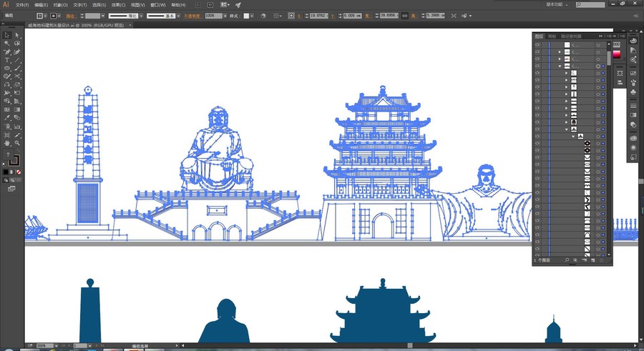Open the 文件(F) menu
Image resolution: width=644 pixels, height=351 pixels.
(x=22, y=5)
